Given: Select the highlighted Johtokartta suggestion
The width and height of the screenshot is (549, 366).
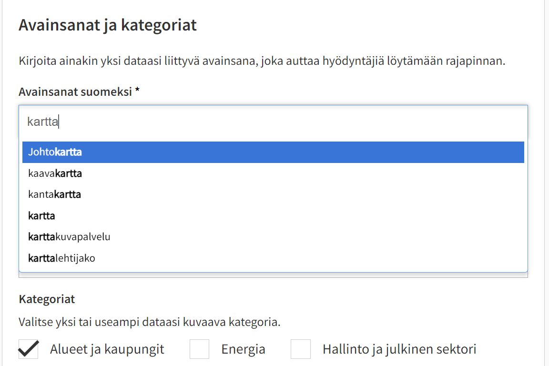Looking at the screenshot, I should 273,152.
